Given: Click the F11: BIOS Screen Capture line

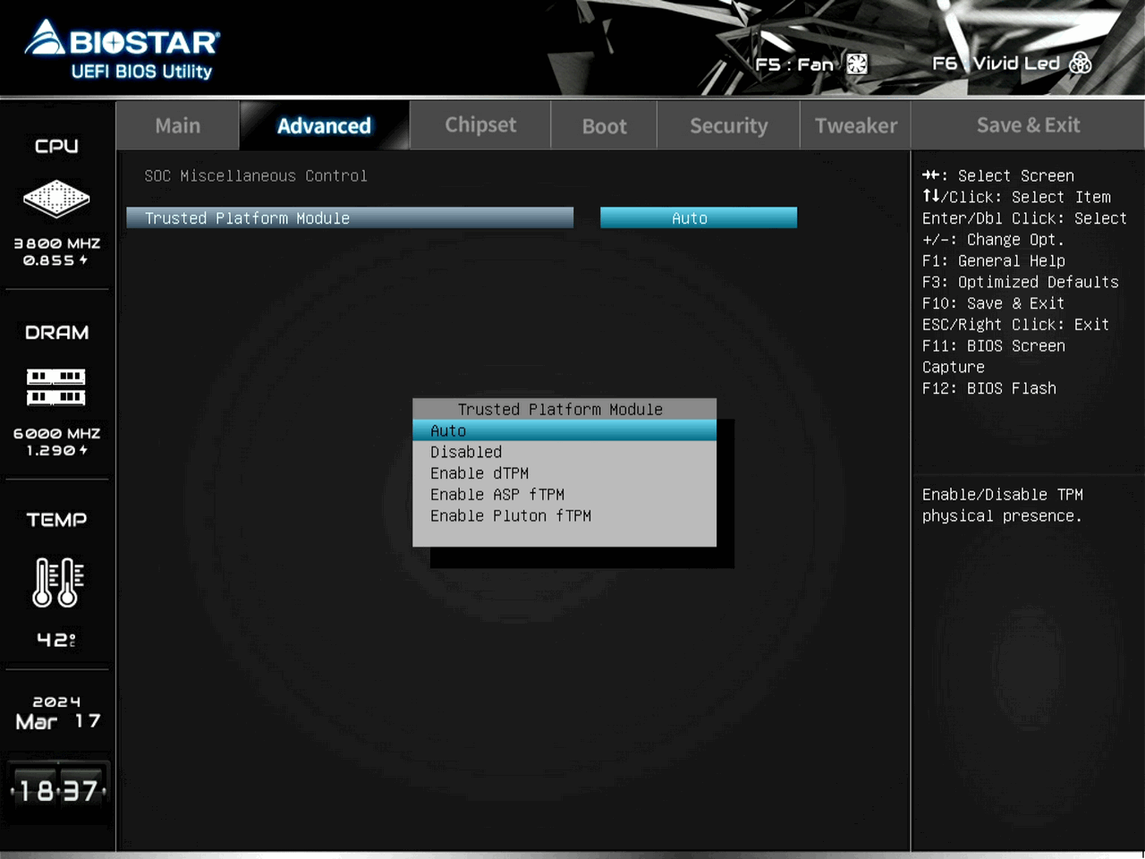Looking at the screenshot, I should [x=994, y=356].
